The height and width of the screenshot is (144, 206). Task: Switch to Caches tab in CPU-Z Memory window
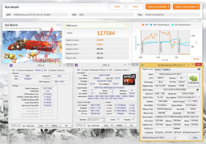pos(21,70)
